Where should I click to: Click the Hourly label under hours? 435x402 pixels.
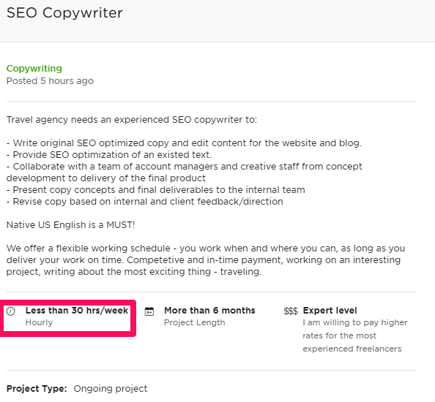tap(39, 322)
